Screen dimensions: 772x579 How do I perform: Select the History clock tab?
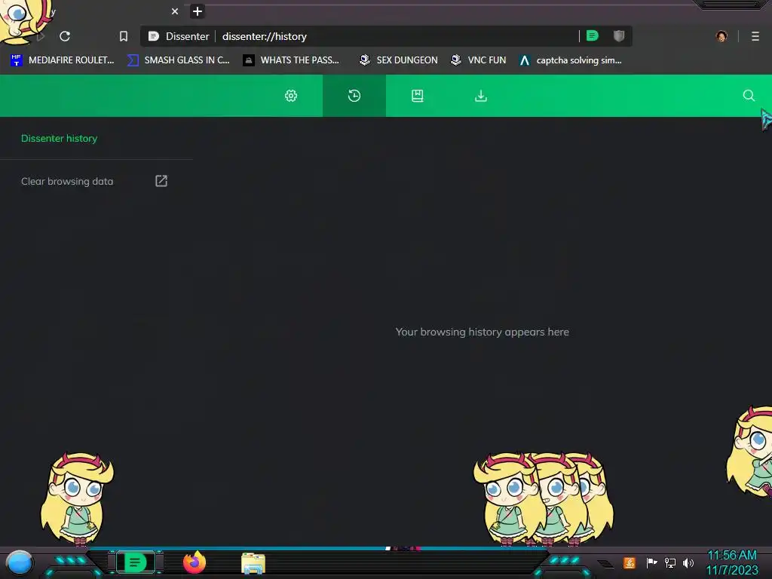(x=354, y=96)
